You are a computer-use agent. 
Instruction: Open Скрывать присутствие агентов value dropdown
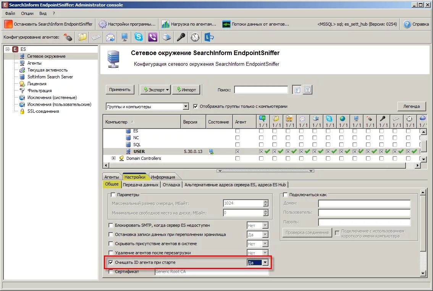click(x=265, y=244)
